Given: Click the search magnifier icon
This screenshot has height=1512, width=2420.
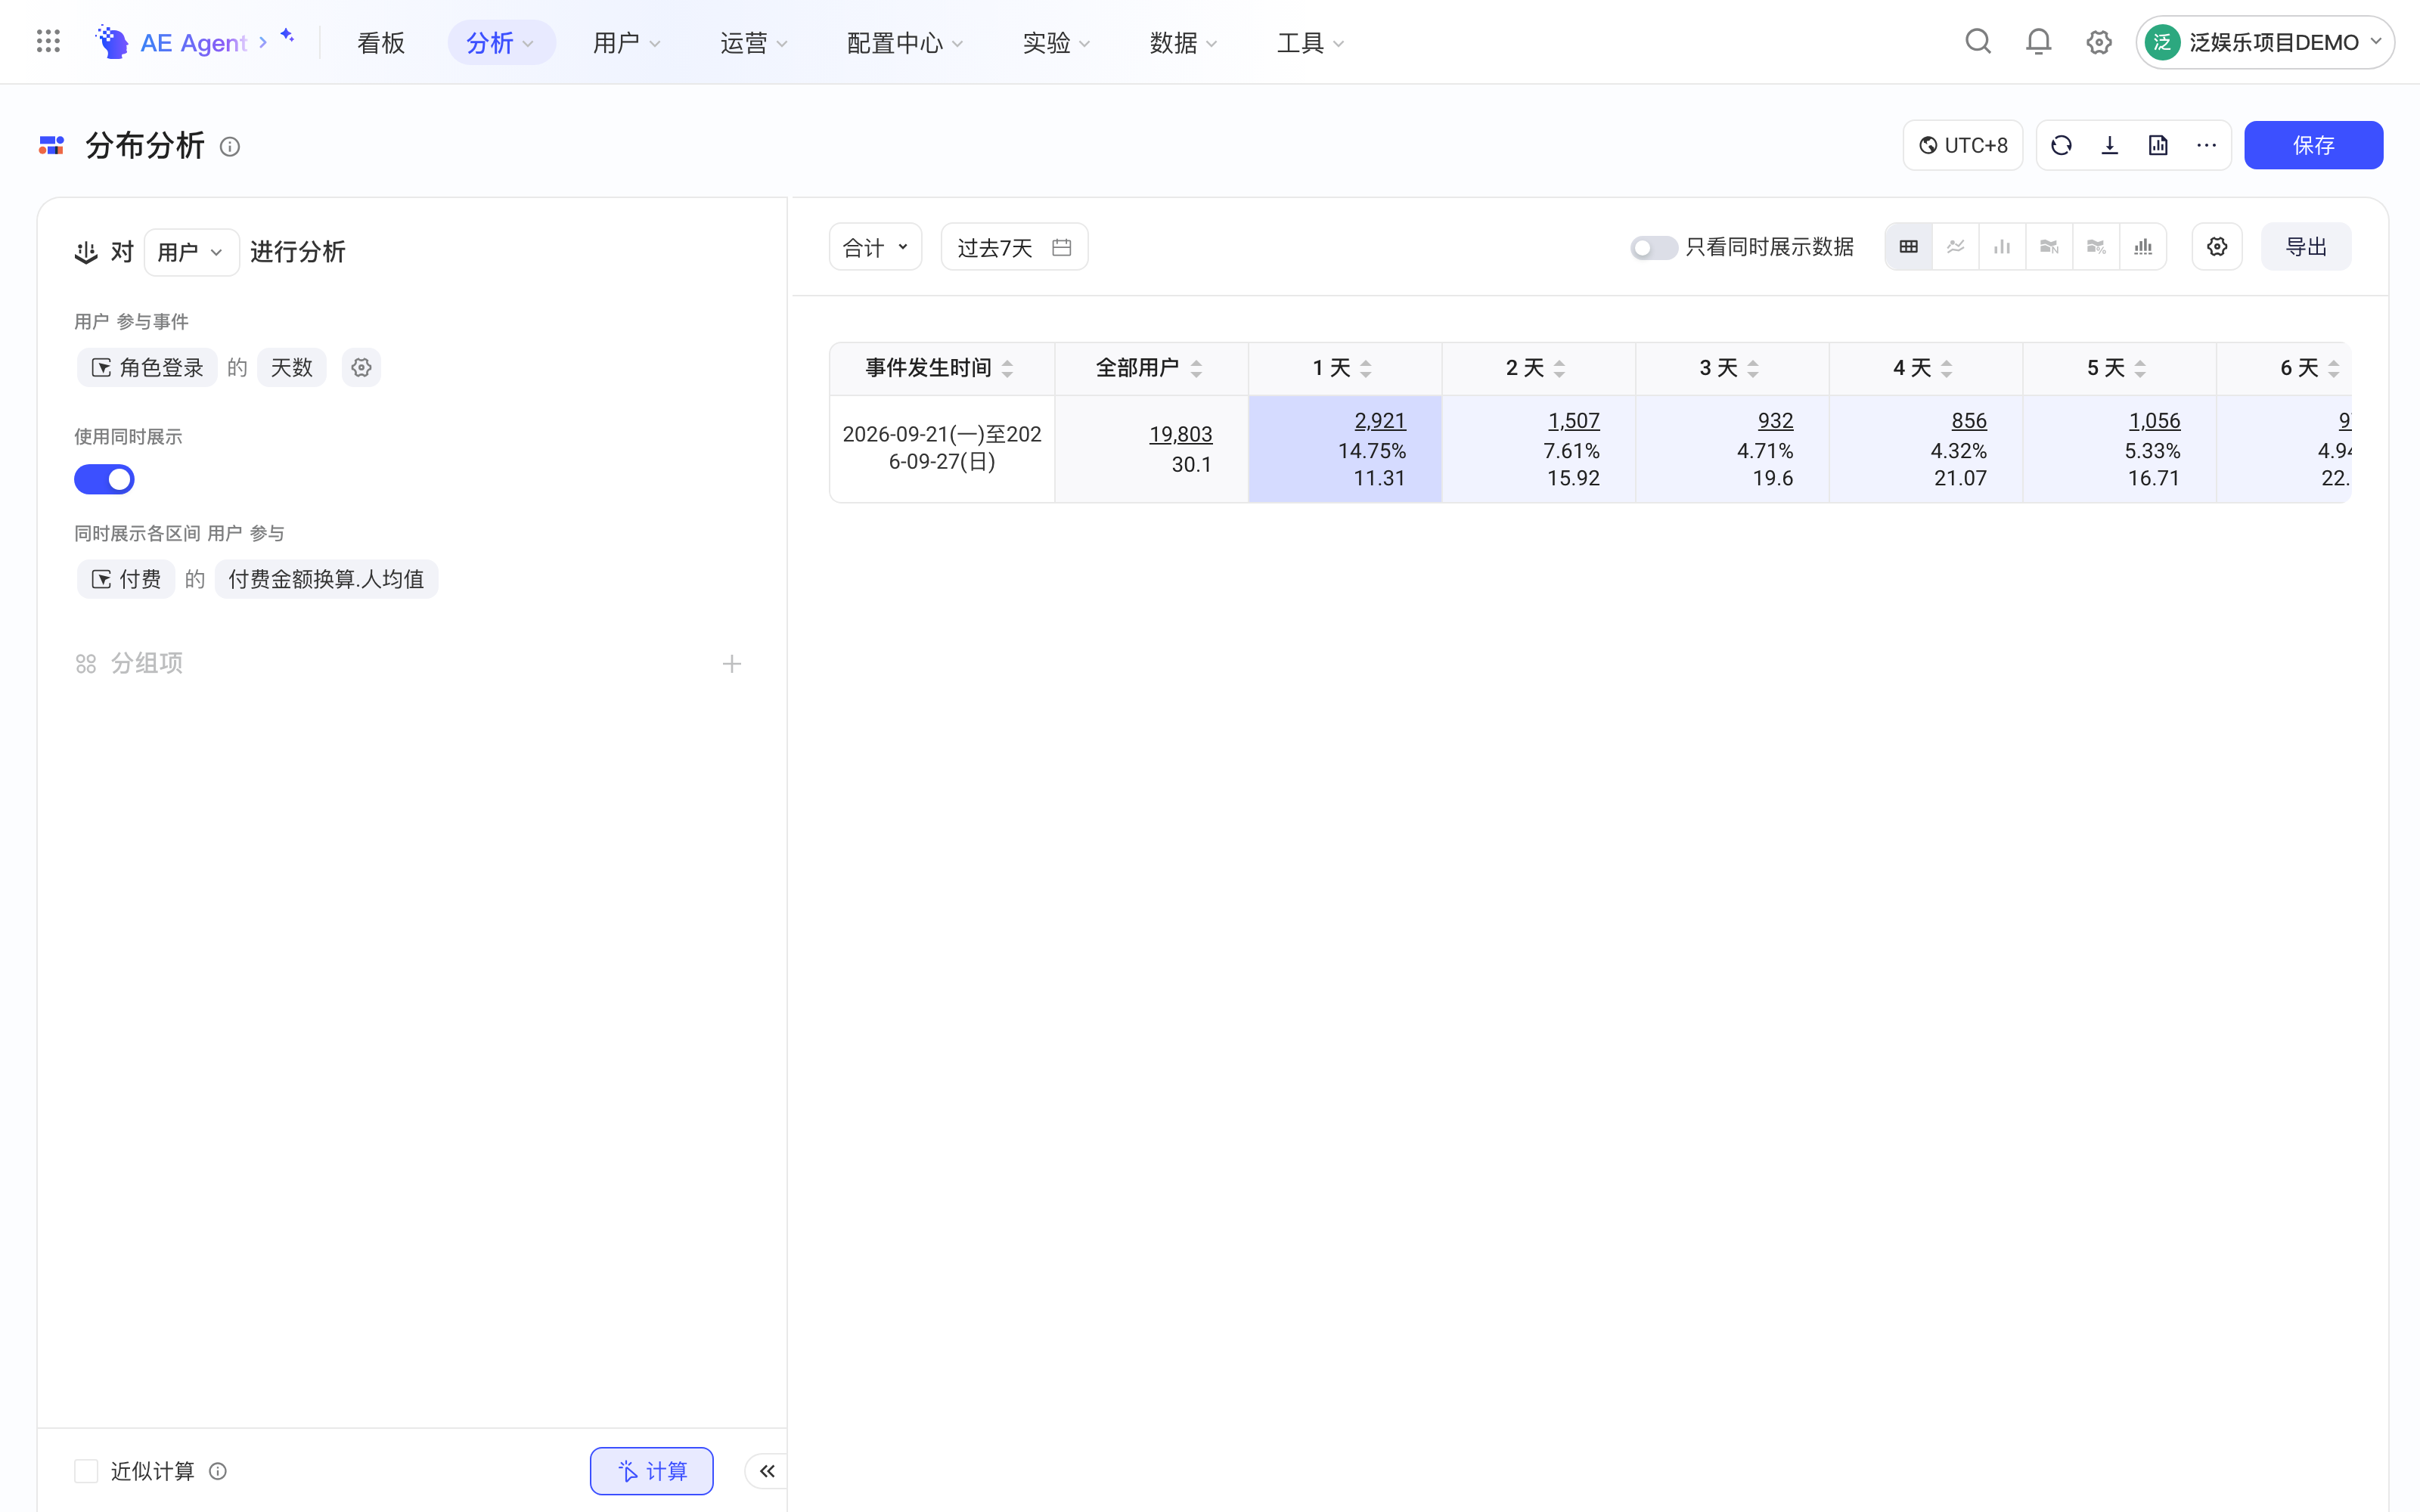Looking at the screenshot, I should pos(1978,42).
